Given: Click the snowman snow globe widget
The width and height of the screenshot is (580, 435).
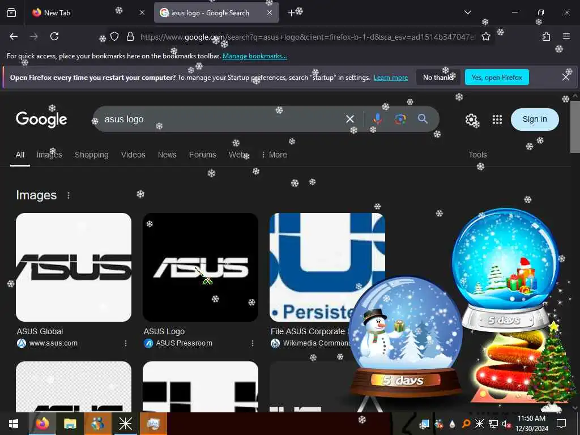Looking at the screenshot, I should point(406,336).
